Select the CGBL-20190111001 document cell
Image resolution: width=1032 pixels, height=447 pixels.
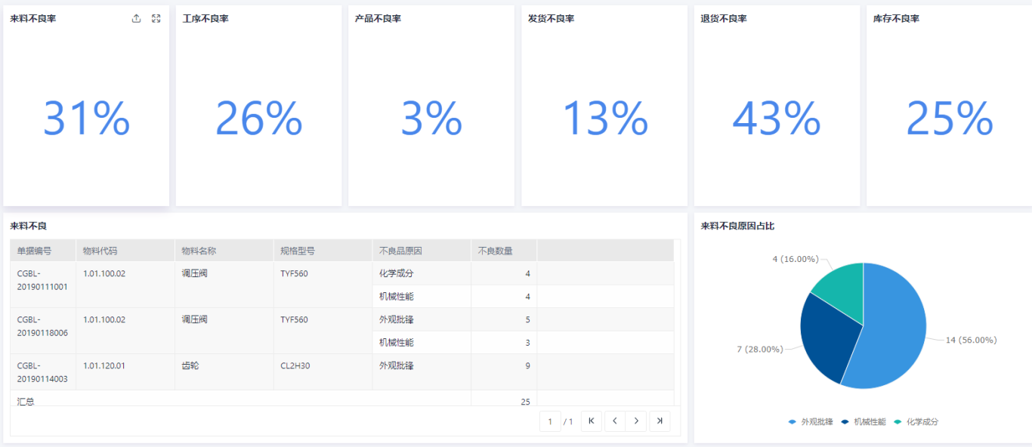[x=43, y=285]
